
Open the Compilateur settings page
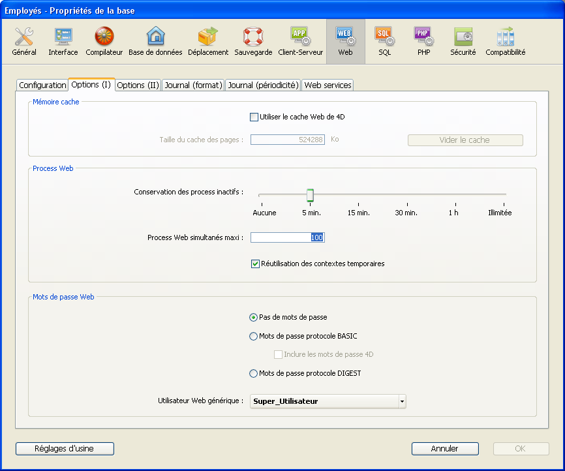(104, 41)
